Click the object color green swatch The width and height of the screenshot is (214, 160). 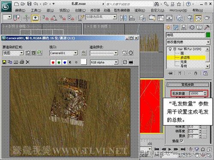click(x=208, y=35)
